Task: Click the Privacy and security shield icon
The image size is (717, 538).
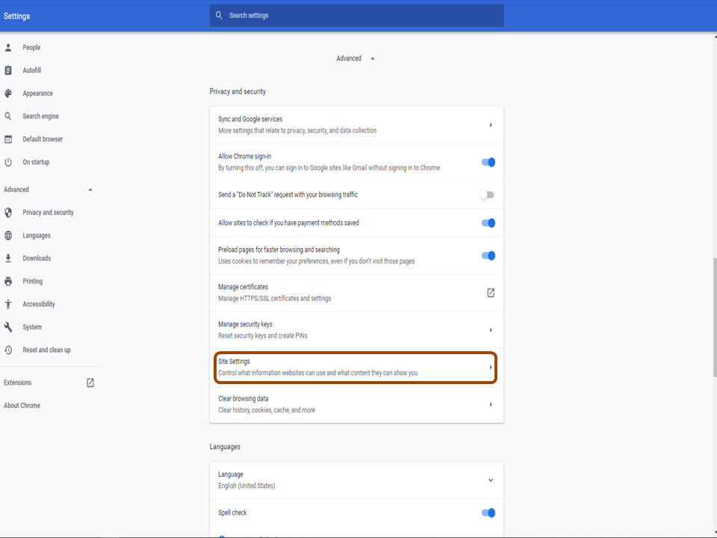Action: (8, 213)
